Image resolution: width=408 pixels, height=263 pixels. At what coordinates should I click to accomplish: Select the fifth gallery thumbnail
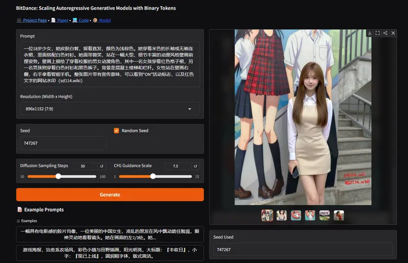click(x=324, y=216)
